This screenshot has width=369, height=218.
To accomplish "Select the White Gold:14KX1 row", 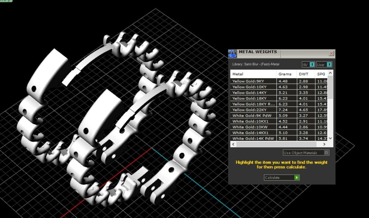I will tap(279, 133).
